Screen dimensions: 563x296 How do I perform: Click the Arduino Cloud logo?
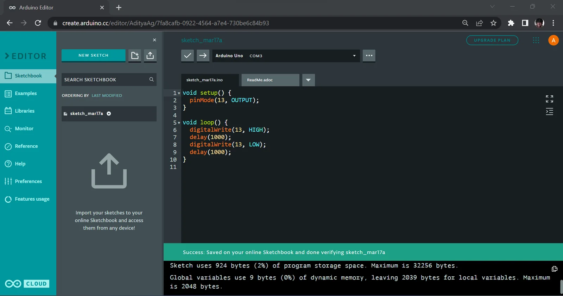pos(27,284)
